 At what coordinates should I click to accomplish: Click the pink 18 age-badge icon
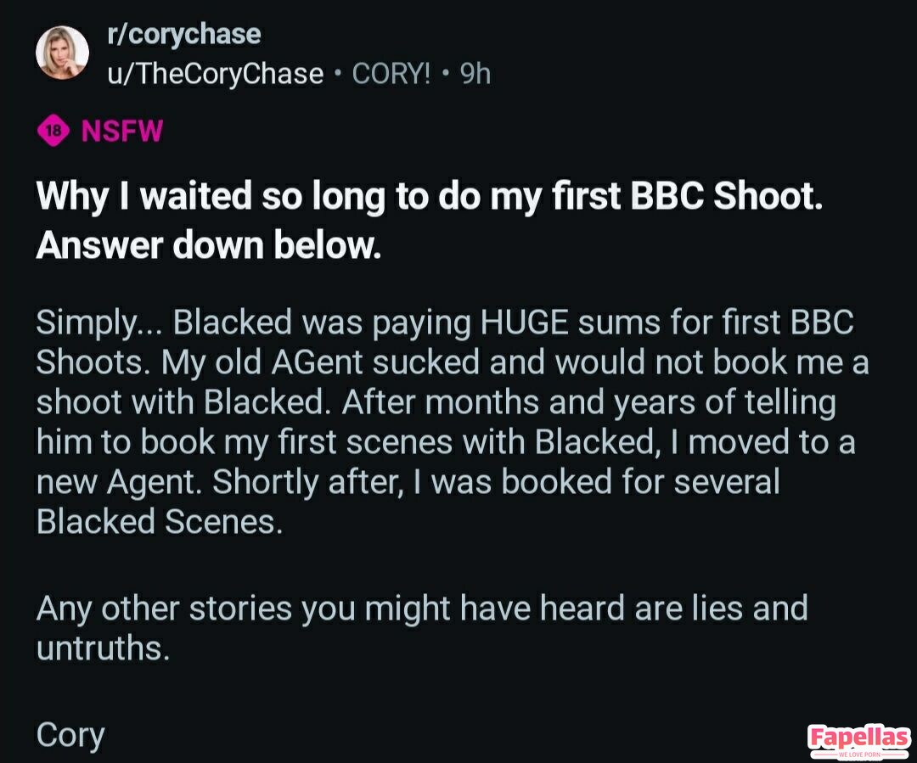[x=53, y=132]
